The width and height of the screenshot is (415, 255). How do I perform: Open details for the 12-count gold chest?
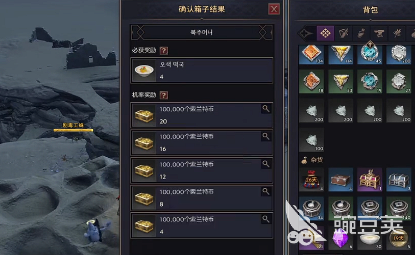click(266, 164)
